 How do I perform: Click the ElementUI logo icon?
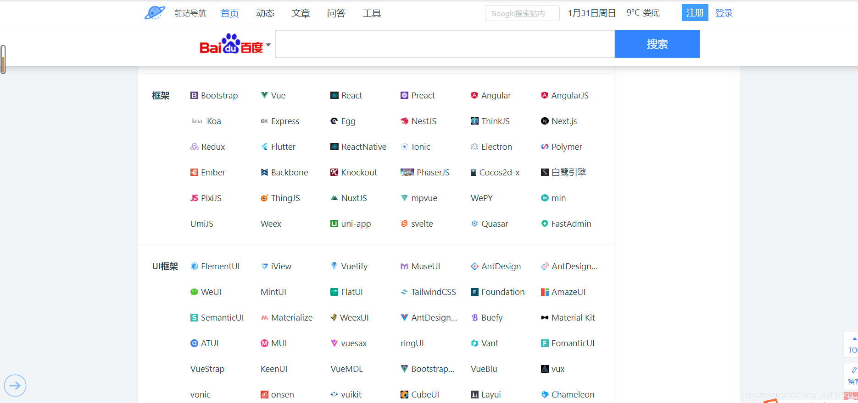194,266
